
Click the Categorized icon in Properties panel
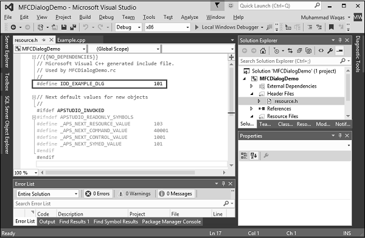pos(244,155)
